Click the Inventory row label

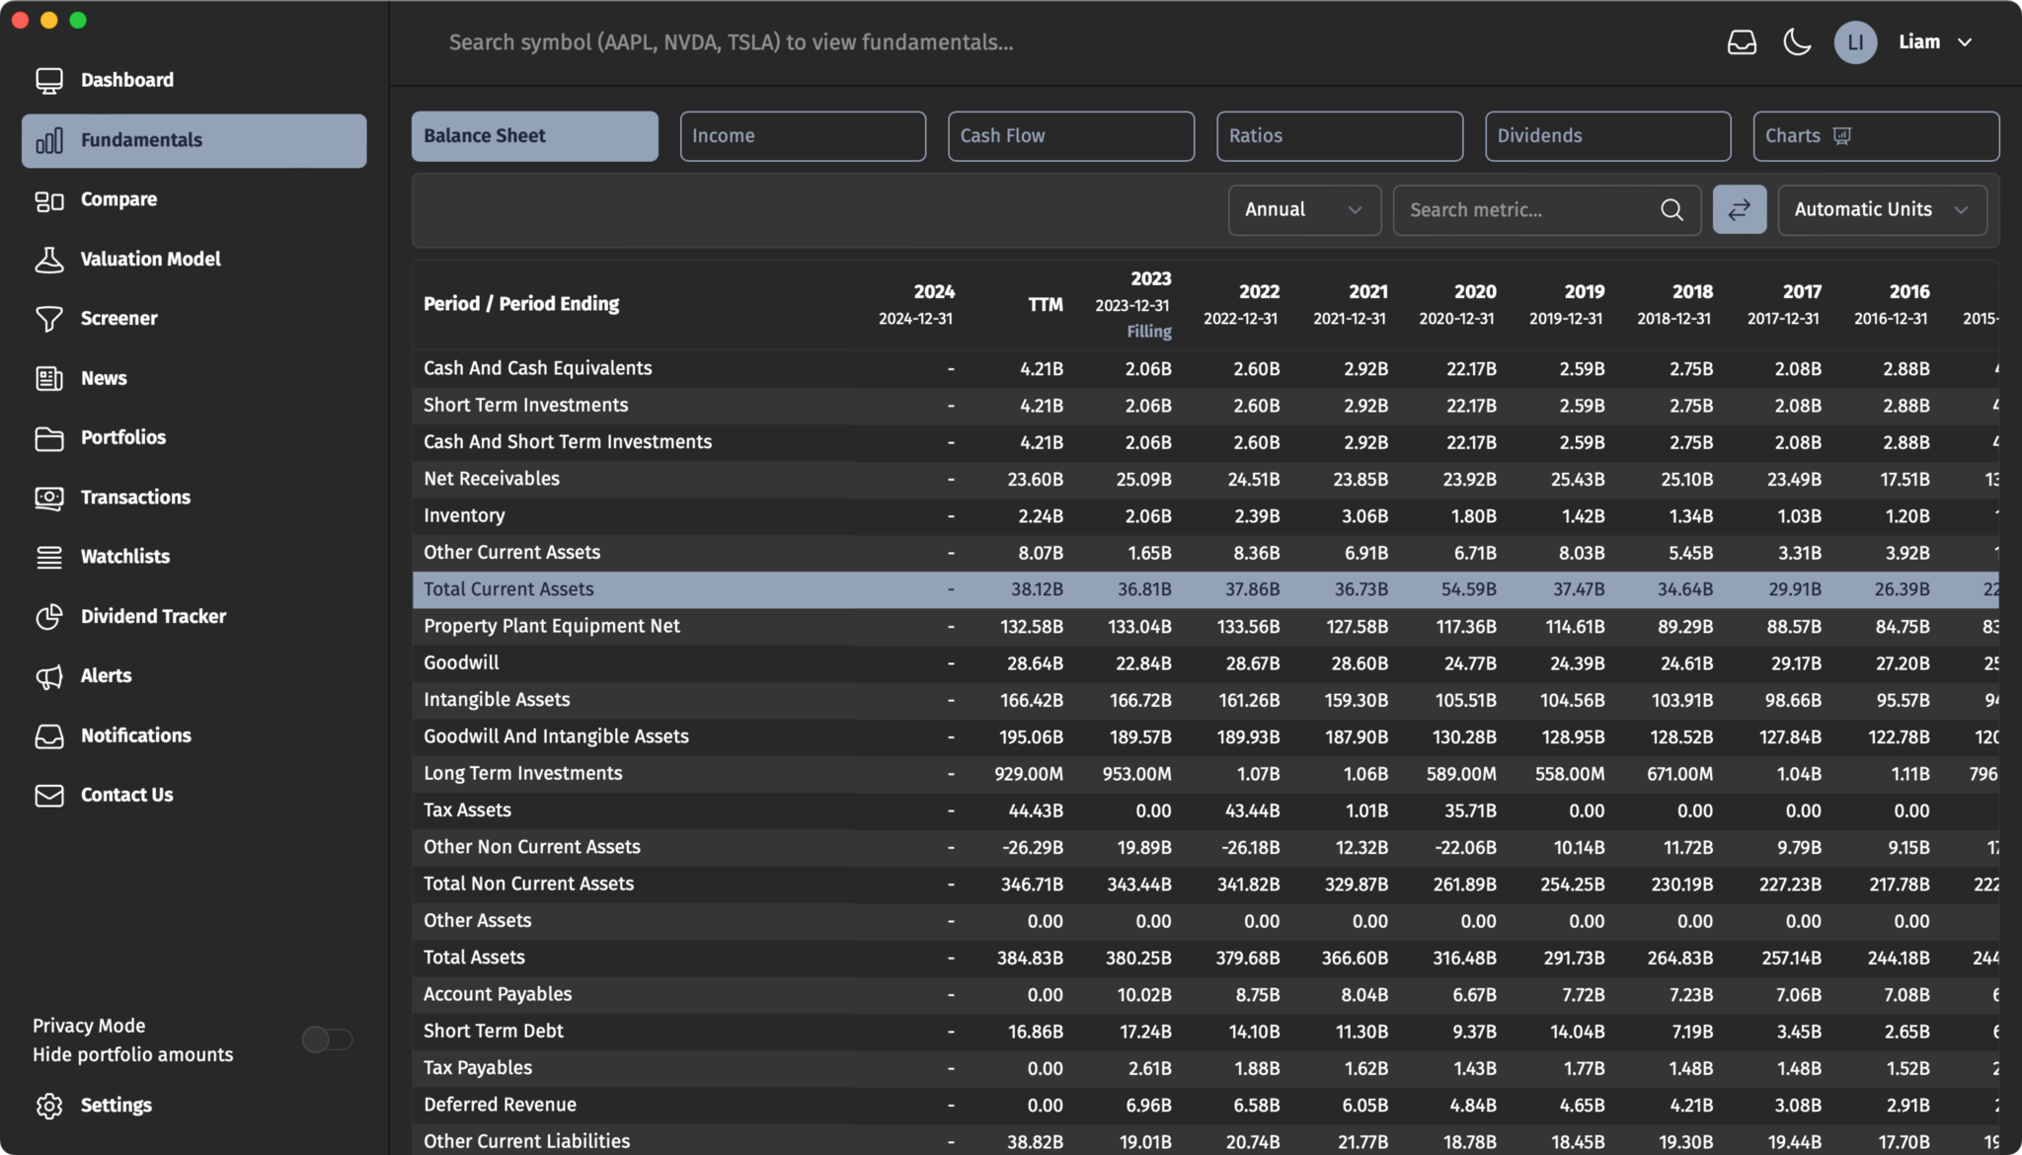[464, 516]
